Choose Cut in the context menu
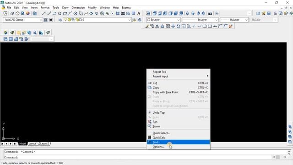 (x=179, y=83)
